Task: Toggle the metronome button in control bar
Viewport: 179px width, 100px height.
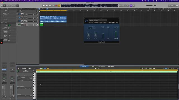Action: click(x=133, y=6)
